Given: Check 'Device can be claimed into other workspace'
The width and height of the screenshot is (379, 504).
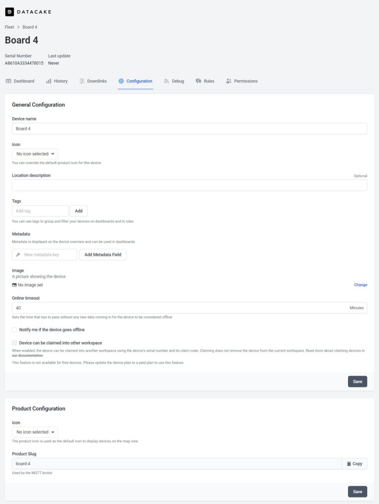Looking at the screenshot, I should coord(14,342).
